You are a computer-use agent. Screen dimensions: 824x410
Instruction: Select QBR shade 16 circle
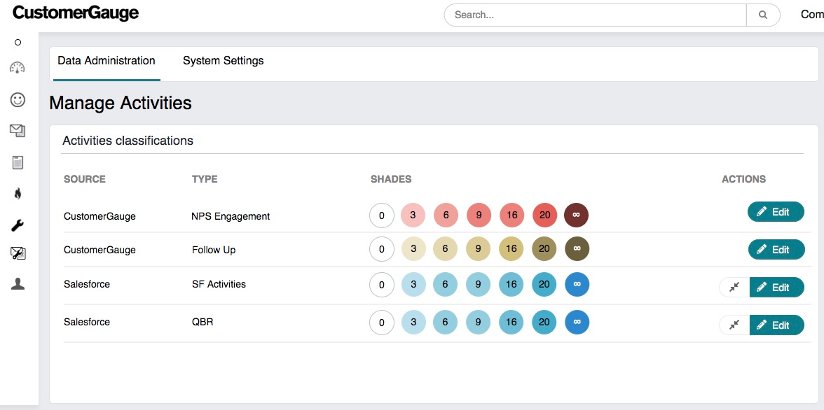point(511,322)
